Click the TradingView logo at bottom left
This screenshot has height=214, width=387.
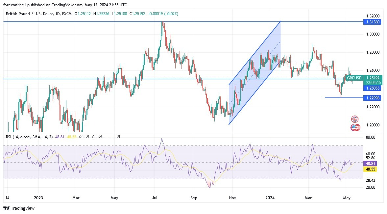pos(18,208)
